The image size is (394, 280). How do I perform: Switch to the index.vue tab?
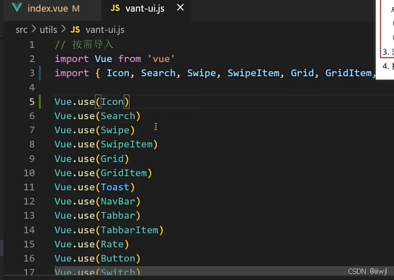click(52, 9)
